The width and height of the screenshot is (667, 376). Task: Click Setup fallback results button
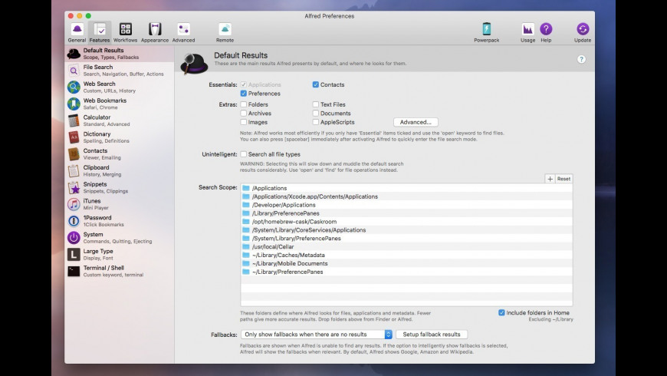pyautogui.click(x=432, y=335)
